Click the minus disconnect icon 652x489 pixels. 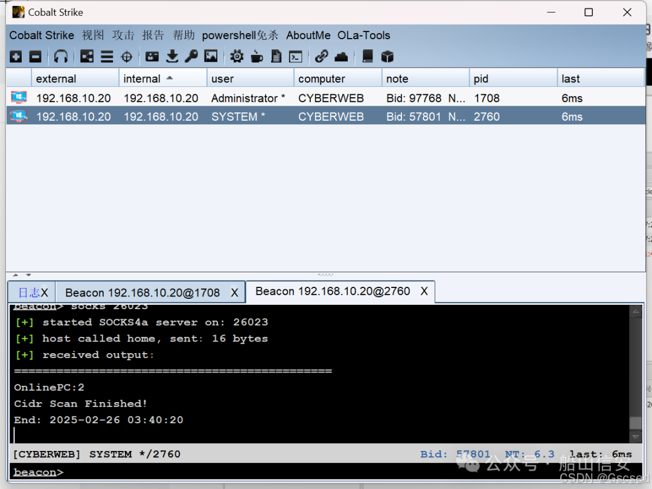point(36,57)
